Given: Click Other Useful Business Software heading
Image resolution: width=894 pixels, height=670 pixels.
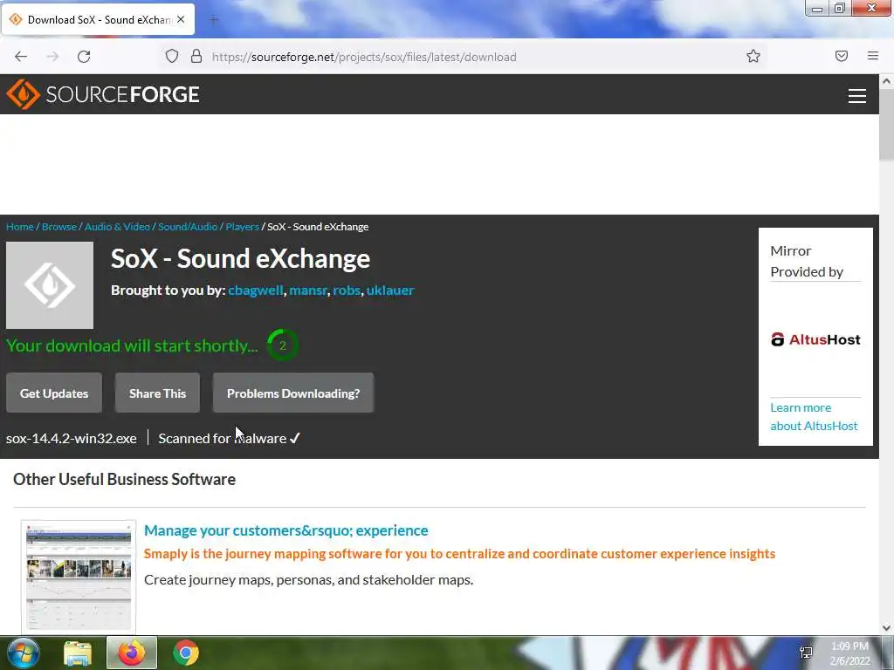Looking at the screenshot, I should point(124,479).
